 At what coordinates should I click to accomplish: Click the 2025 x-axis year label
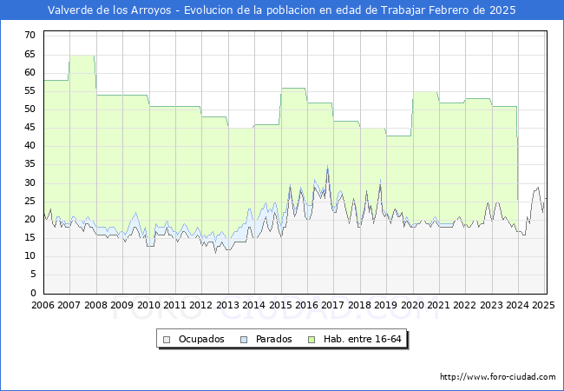pos(543,305)
